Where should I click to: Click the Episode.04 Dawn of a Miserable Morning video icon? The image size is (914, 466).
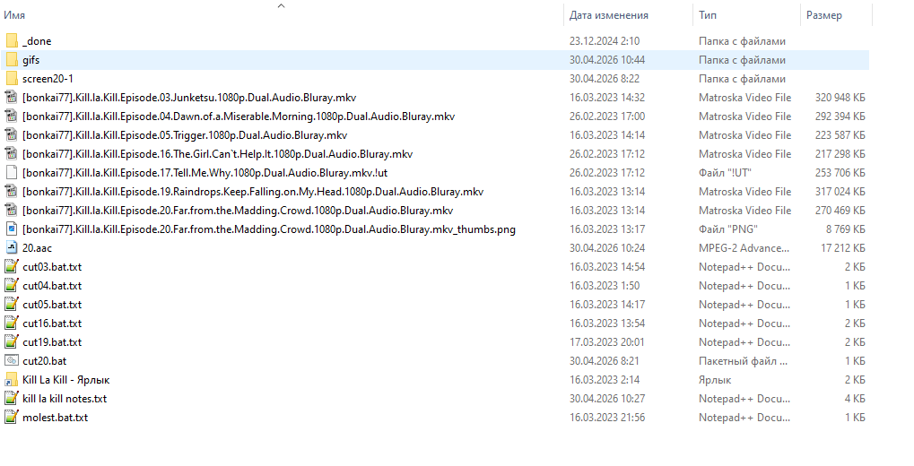pos(12,116)
